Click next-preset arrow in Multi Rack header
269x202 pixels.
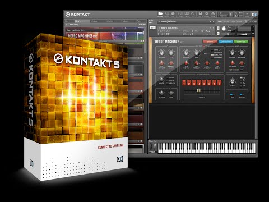214,22
